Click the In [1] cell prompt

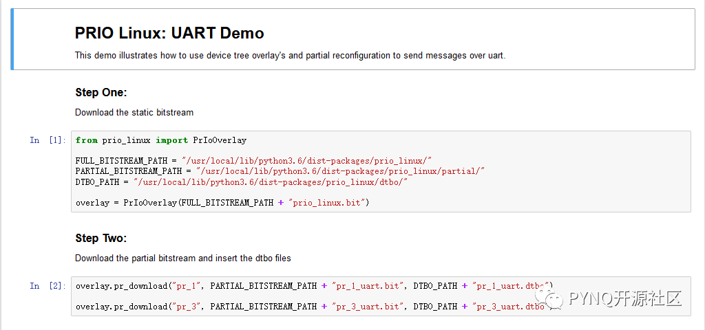(x=48, y=140)
